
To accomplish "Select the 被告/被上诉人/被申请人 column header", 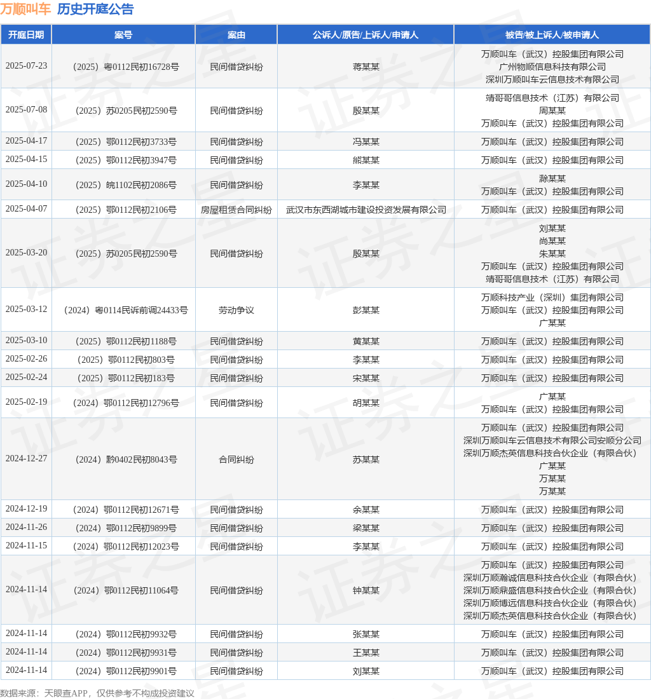I will pyautogui.click(x=552, y=35).
